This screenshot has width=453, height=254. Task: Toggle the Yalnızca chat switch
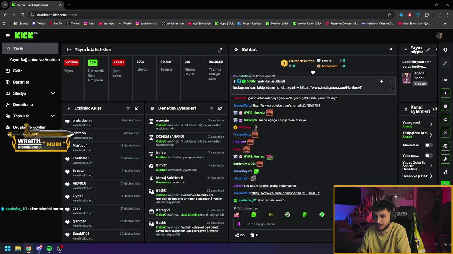pyautogui.click(x=429, y=155)
